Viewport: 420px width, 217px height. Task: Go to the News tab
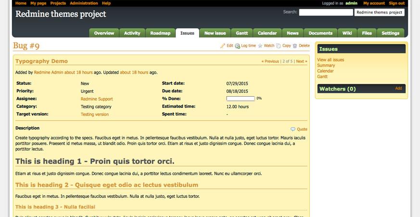coord(293,33)
